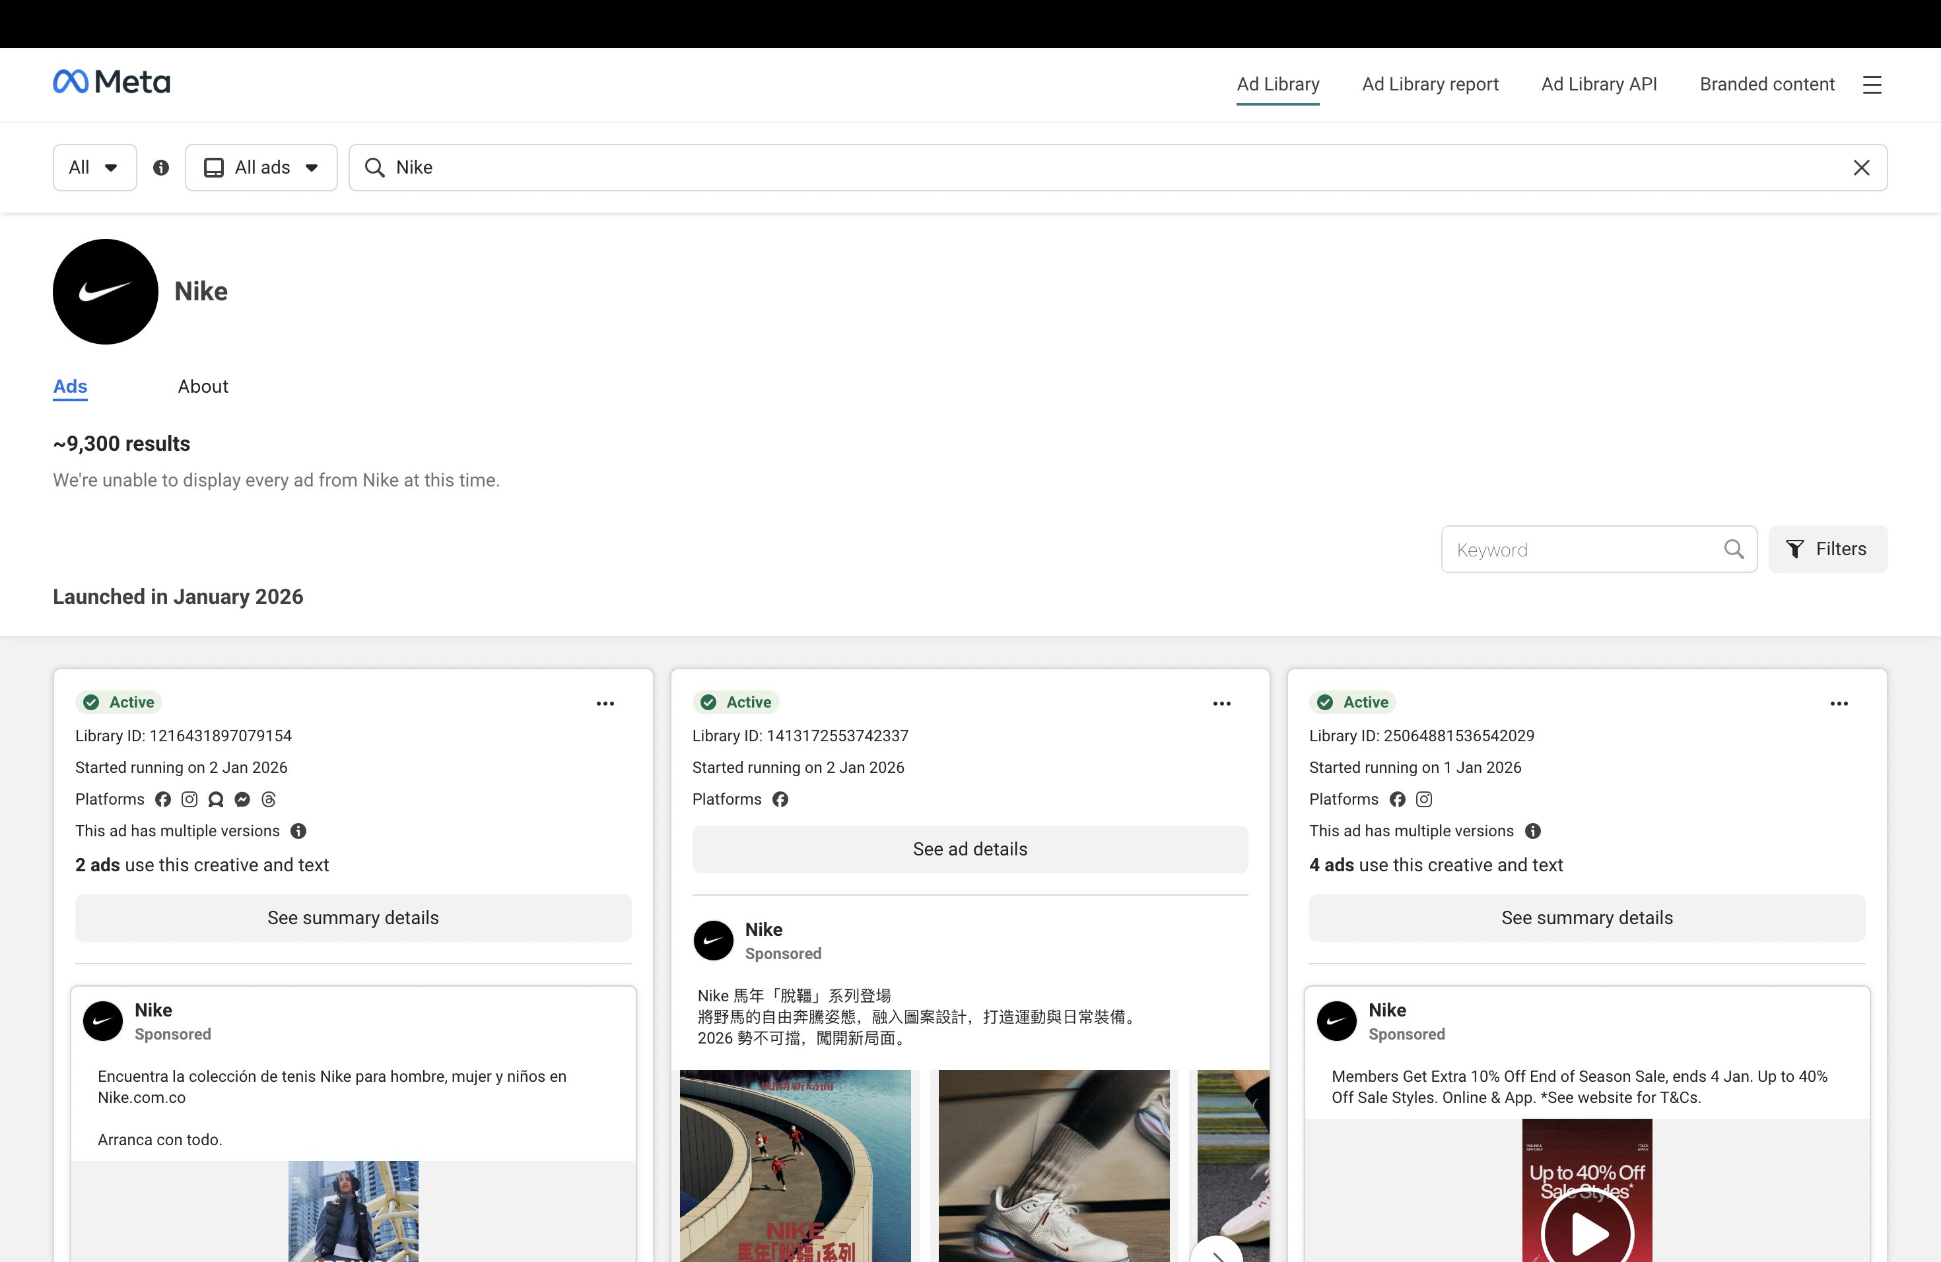
Task: Switch to the About tab
Action: point(202,386)
